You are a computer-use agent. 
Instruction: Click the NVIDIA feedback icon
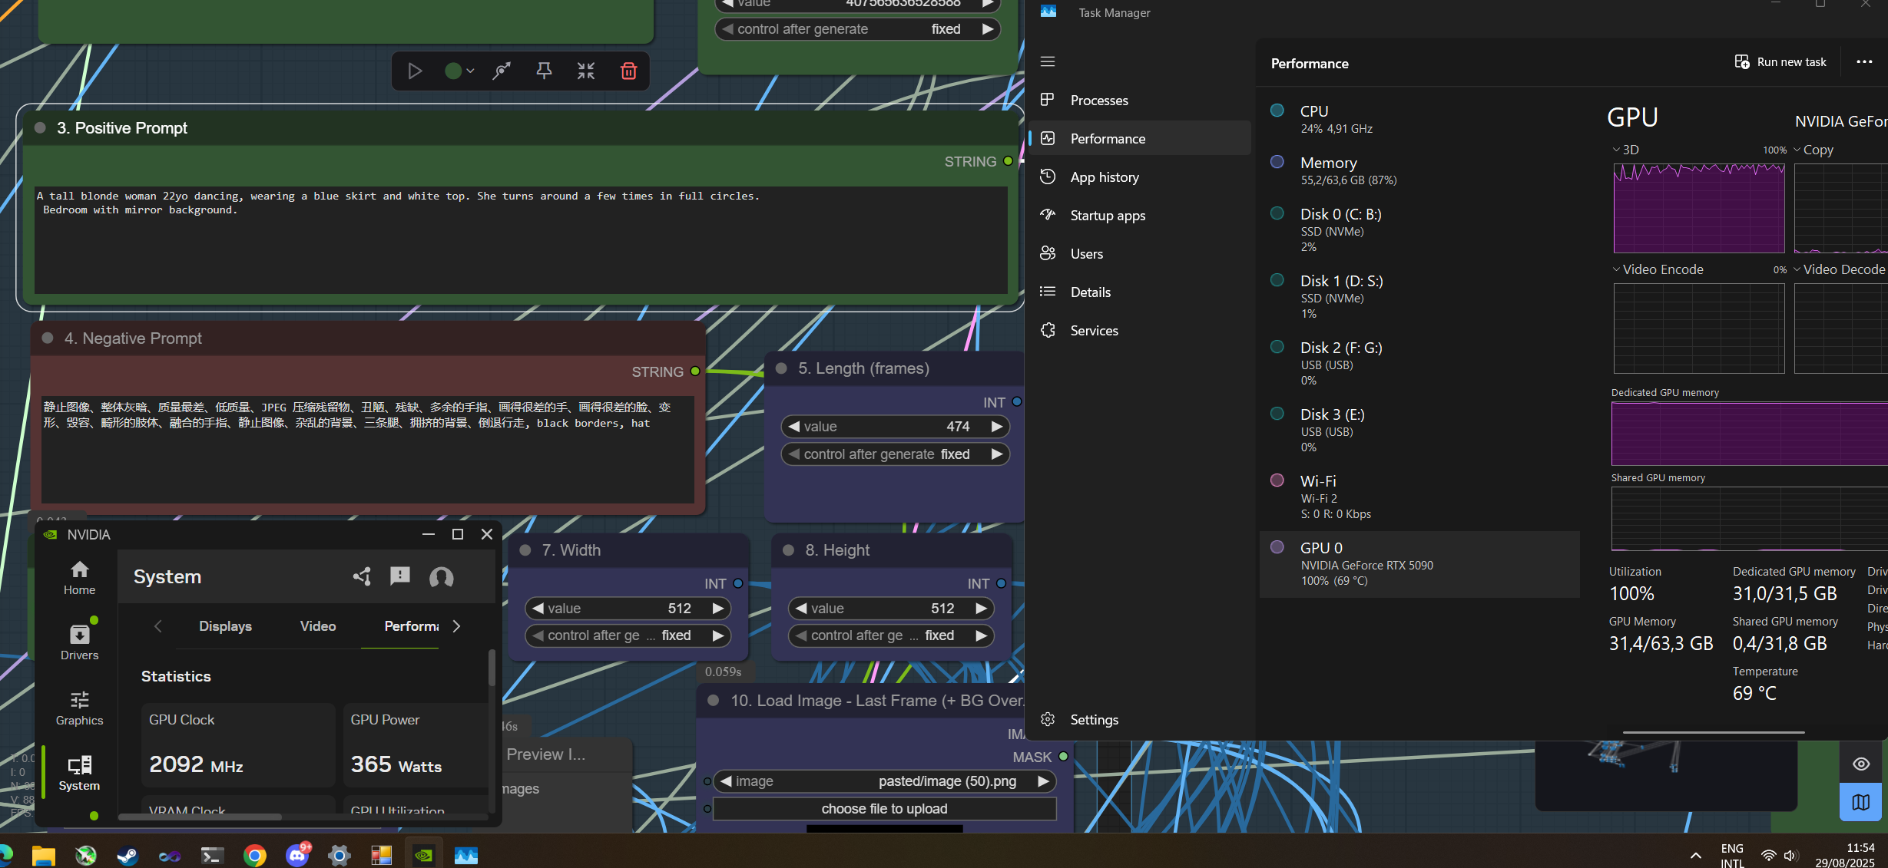pos(400,576)
